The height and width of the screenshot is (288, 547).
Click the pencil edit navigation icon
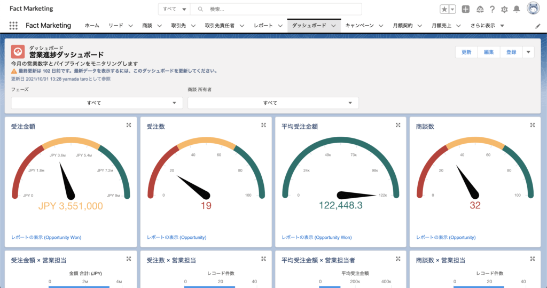(537, 26)
